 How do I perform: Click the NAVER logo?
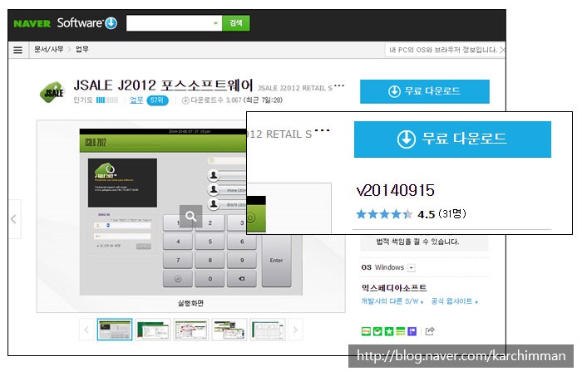click(x=32, y=23)
